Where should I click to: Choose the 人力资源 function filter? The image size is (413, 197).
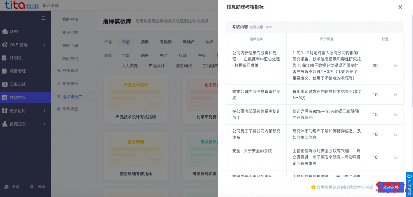pos(129,66)
